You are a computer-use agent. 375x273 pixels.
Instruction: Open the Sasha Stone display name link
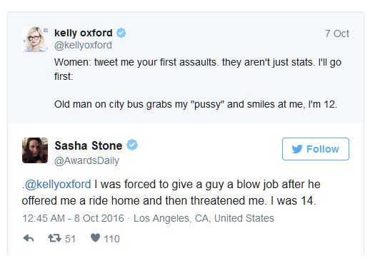point(89,145)
